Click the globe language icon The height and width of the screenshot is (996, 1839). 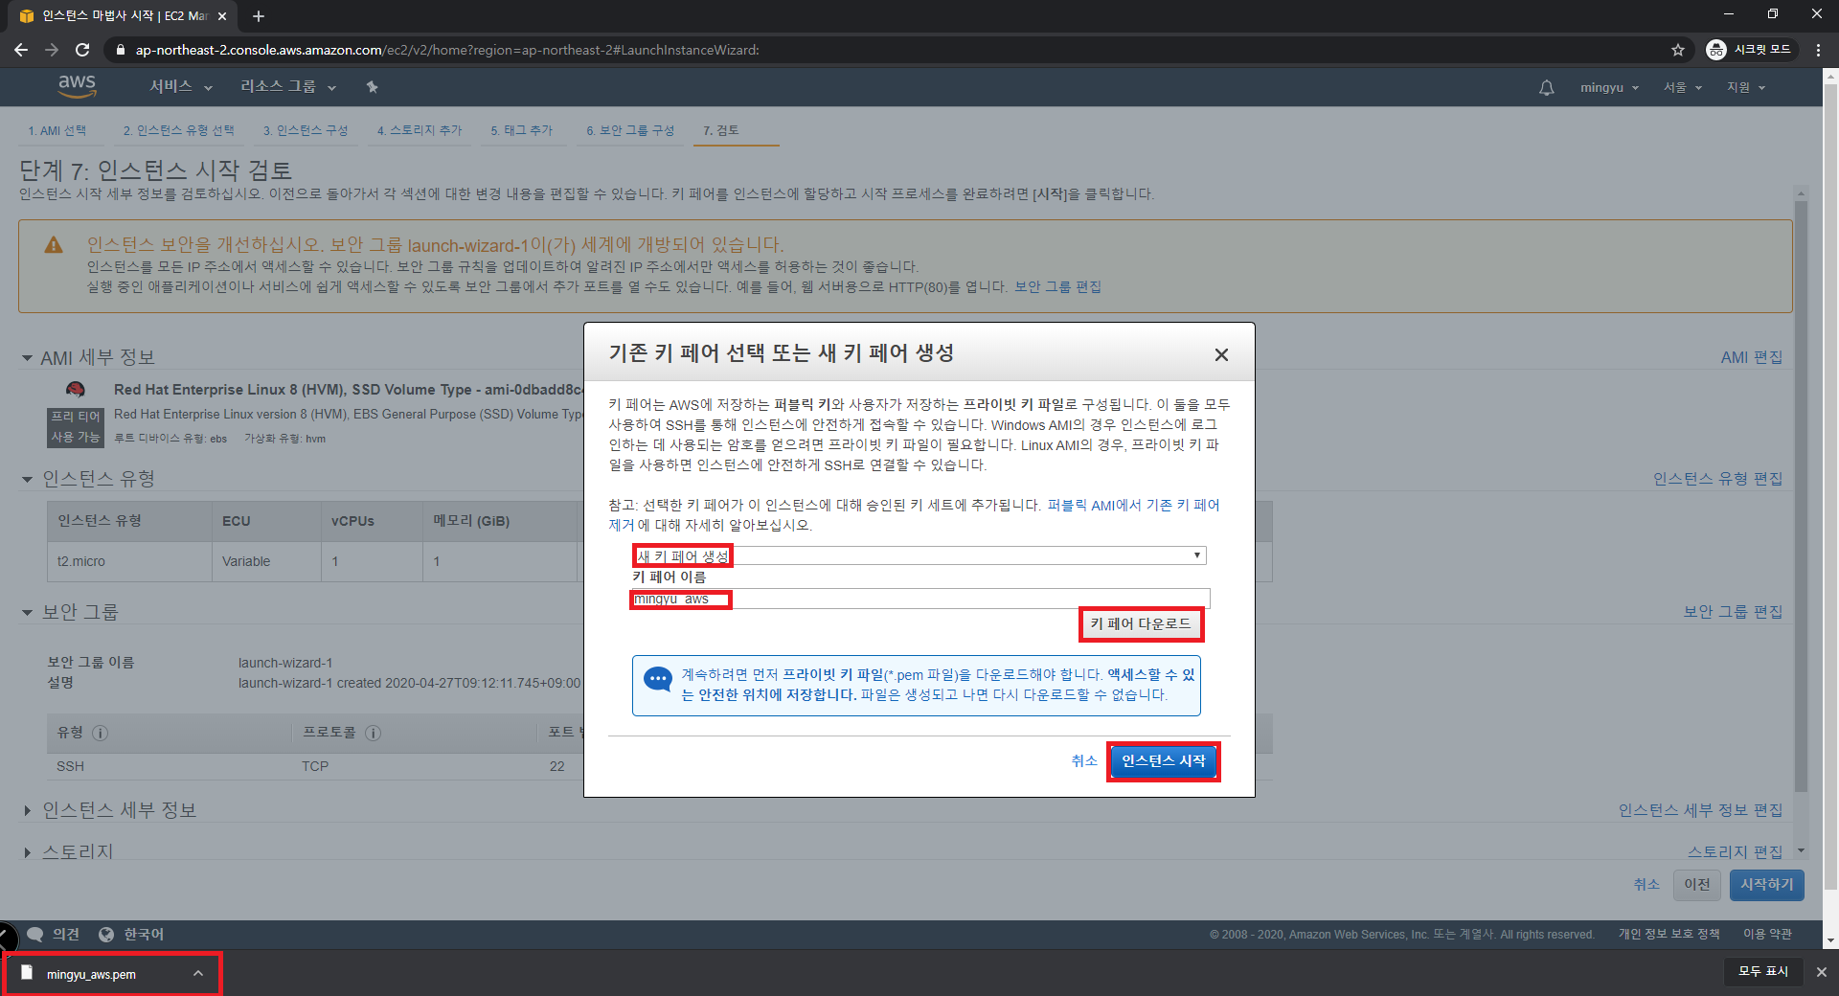(x=106, y=934)
